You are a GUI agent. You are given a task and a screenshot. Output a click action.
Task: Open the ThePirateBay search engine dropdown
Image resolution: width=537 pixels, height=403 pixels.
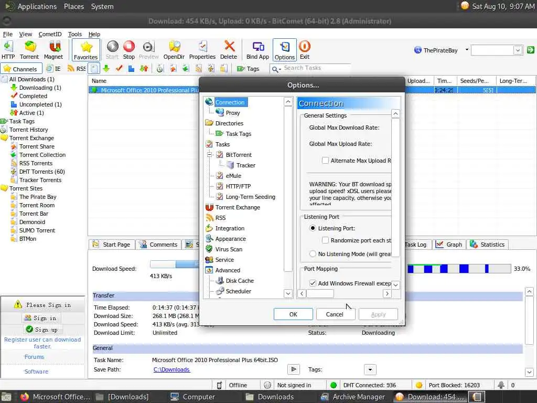pyautogui.click(x=467, y=50)
